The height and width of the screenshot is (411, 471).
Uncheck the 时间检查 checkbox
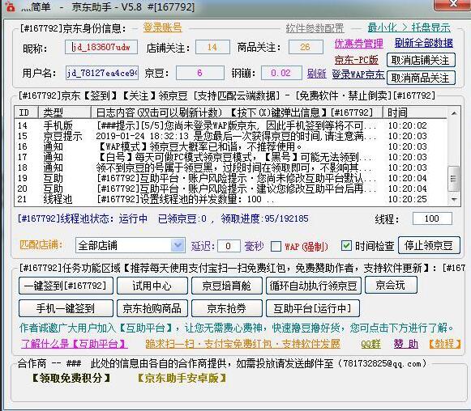(x=346, y=246)
